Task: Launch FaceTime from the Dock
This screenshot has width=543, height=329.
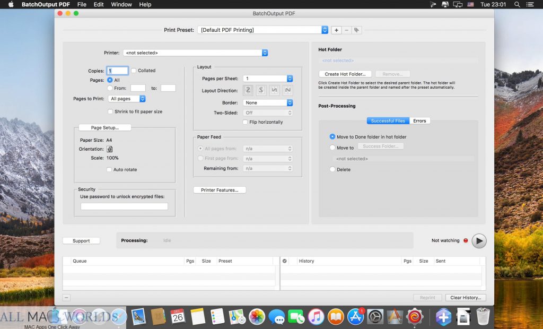Action: tap(296, 316)
